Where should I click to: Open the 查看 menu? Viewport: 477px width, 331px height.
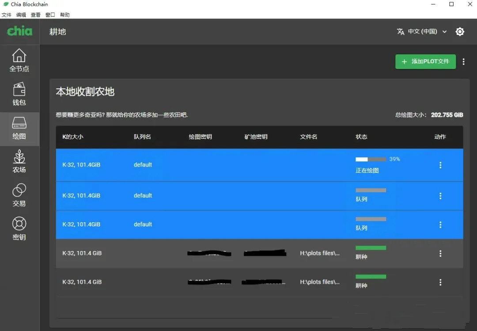click(35, 15)
